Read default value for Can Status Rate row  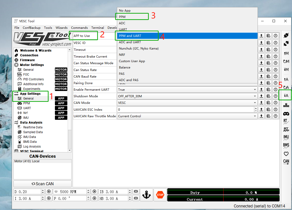[268, 70]
